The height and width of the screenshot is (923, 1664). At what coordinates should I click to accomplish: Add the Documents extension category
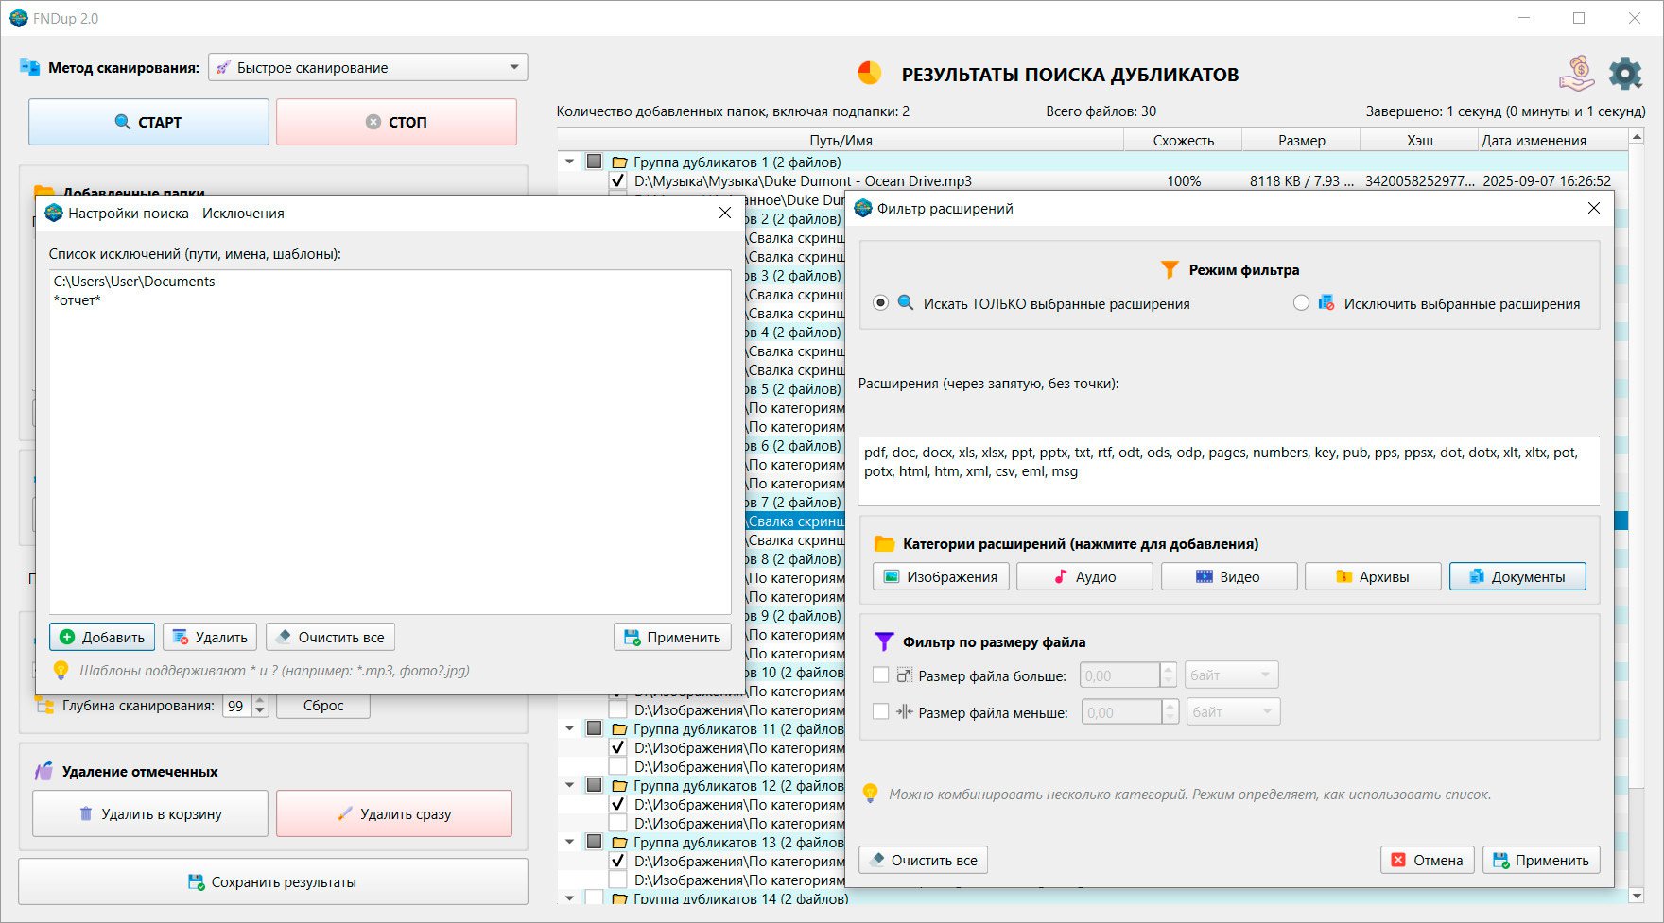[x=1517, y=576]
